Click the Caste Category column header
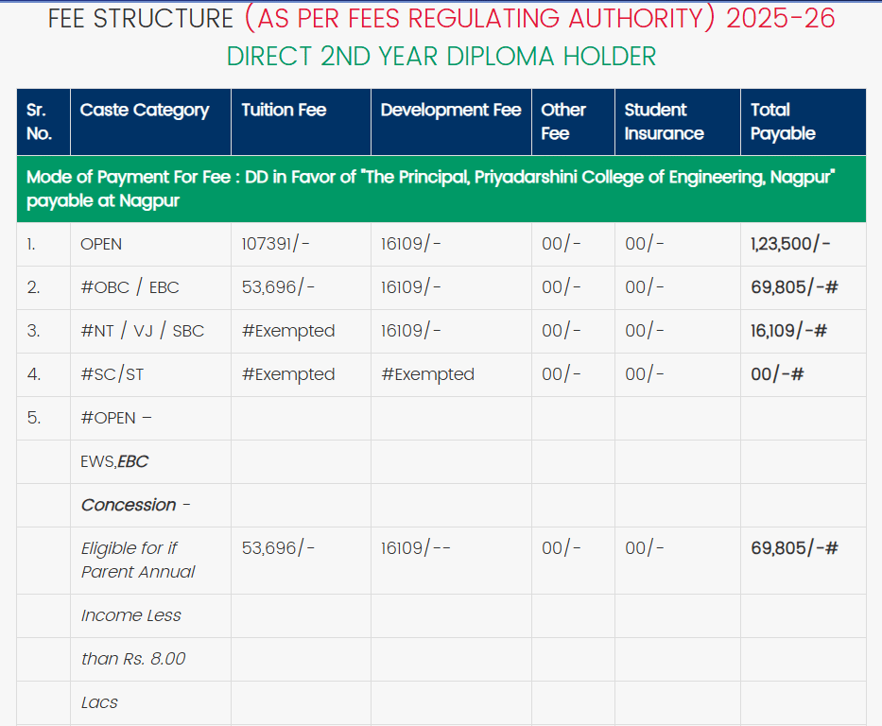The image size is (882, 726). tap(145, 111)
